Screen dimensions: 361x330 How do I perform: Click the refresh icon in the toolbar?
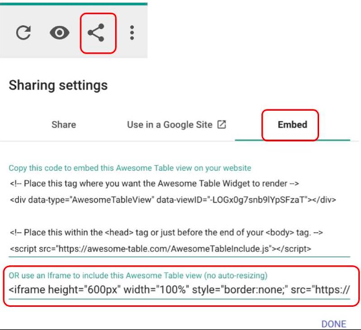(23, 33)
